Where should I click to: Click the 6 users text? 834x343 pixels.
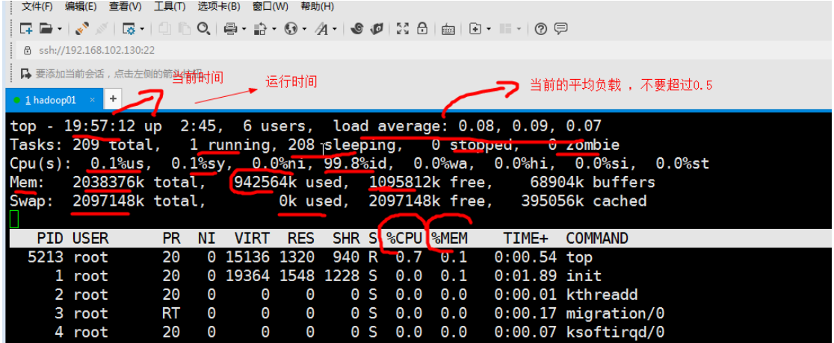coord(278,126)
